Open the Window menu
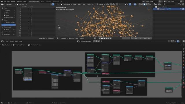 click(19, 1)
